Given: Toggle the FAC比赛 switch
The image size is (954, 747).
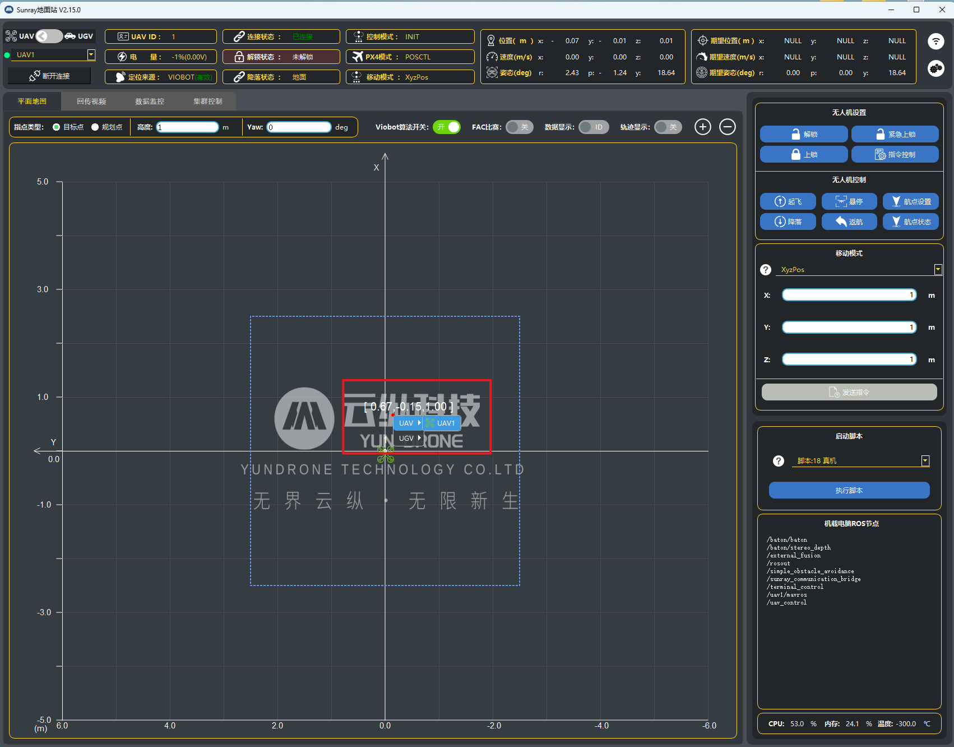Looking at the screenshot, I should 520,127.
